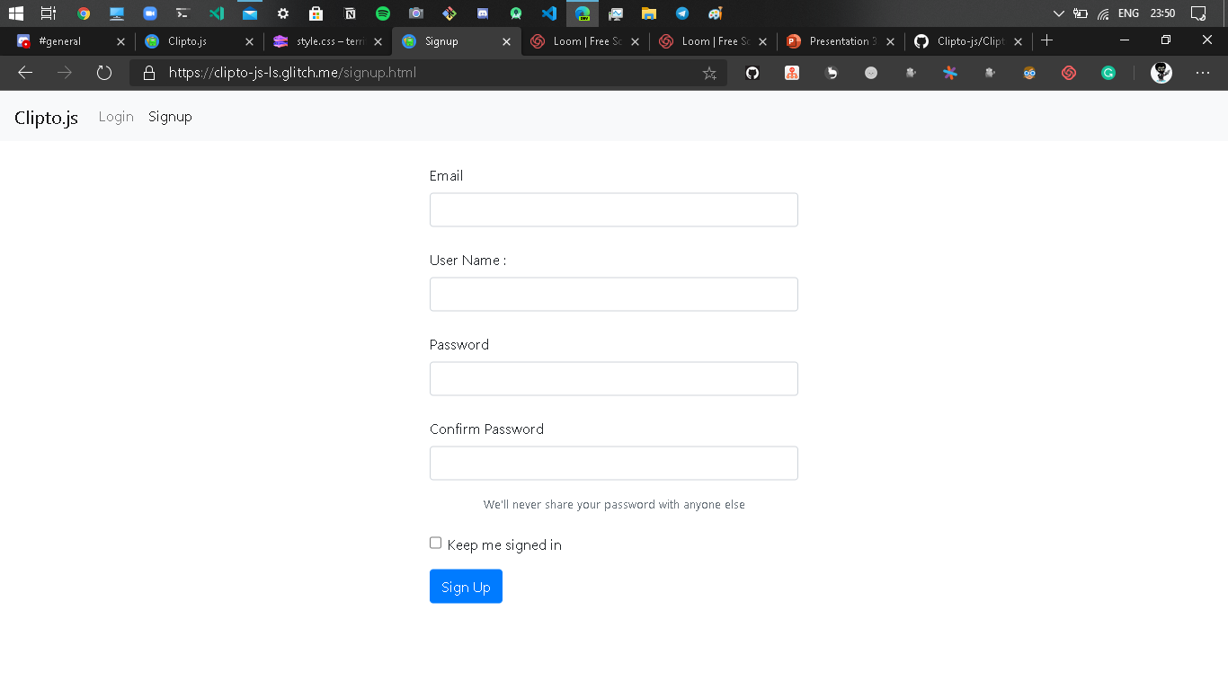Open Telegram from the taskbar

[682, 13]
